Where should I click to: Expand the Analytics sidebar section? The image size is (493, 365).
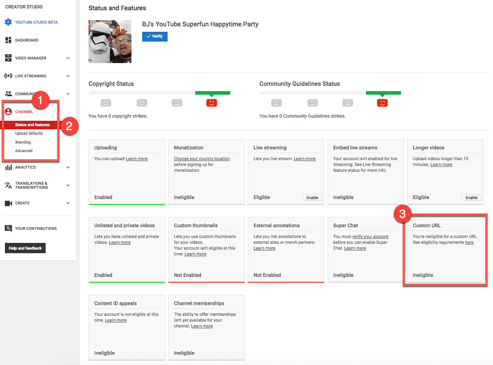pos(68,167)
